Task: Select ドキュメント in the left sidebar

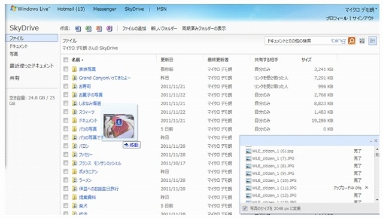Action: point(19,47)
